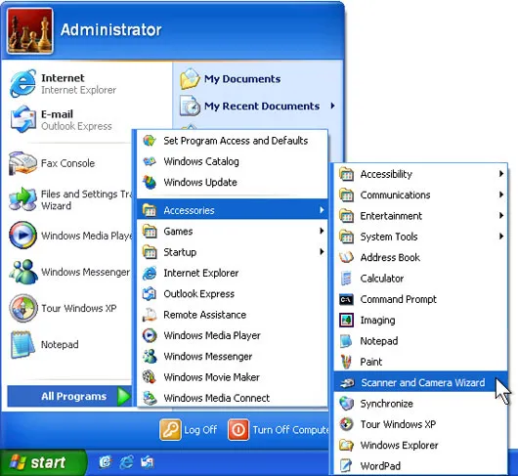Viewport: 518px width, 476px height.
Task: Launch WordPad icon
Action: (x=346, y=466)
